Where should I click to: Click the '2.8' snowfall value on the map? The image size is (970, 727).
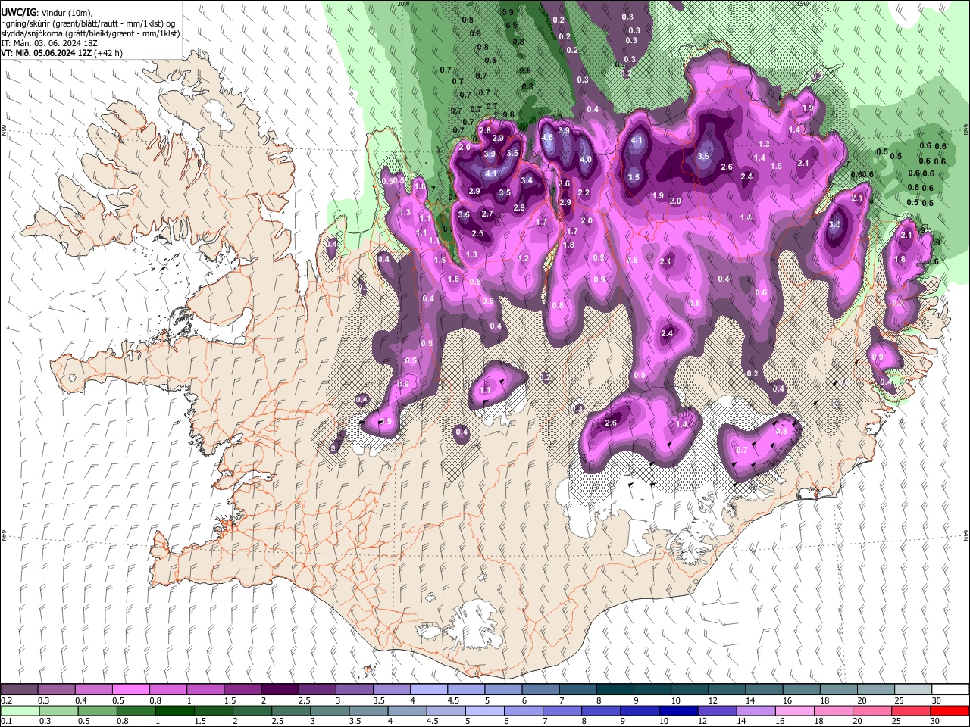(486, 130)
